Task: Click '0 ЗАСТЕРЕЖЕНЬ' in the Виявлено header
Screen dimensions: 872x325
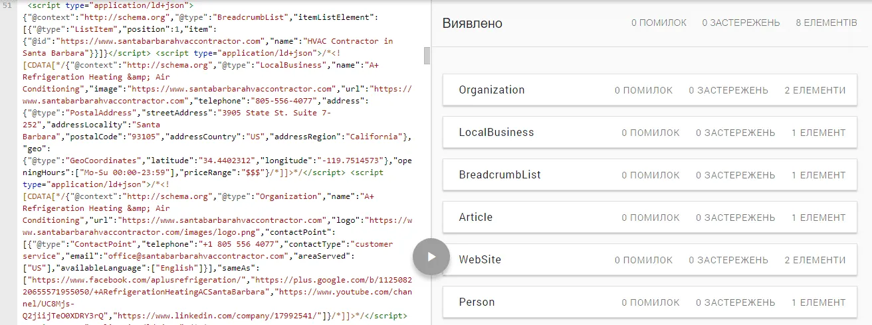Action: coord(741,23)
